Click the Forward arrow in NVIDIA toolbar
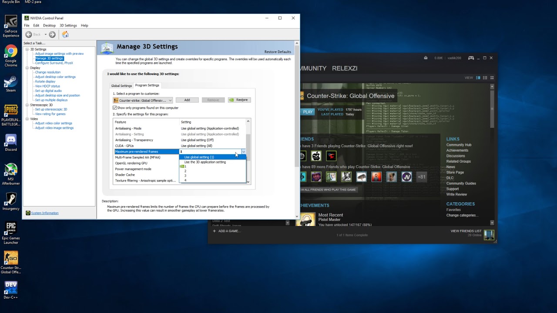 (x=52, y=34)
